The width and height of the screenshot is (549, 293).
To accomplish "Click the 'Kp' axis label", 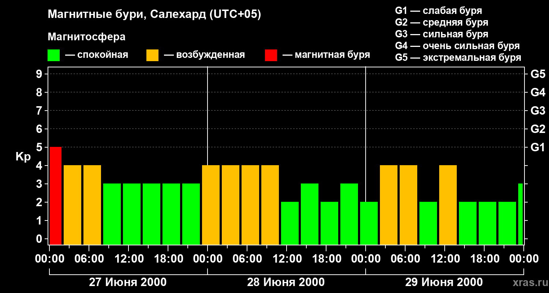I will (x=23, y=157).
